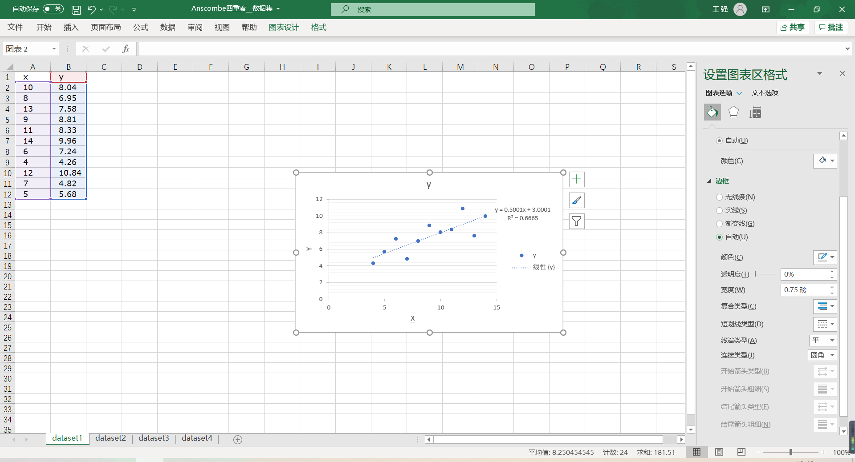855x462 pixels.
Task: Open the 短划线类型 dropdown
Action: [x=825, y=324]
